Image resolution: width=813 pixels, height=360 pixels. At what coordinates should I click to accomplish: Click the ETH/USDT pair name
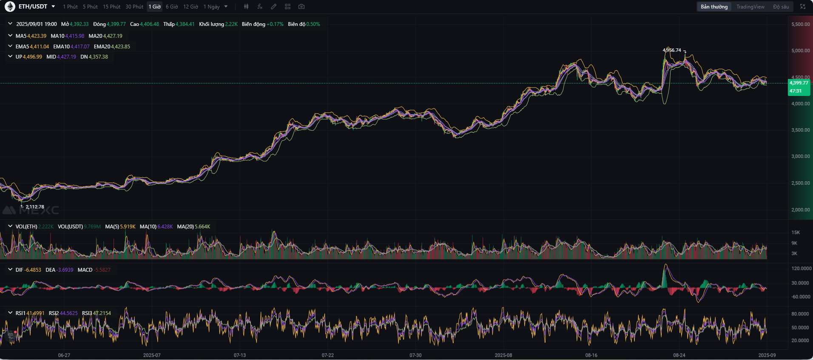click(33, 7)
